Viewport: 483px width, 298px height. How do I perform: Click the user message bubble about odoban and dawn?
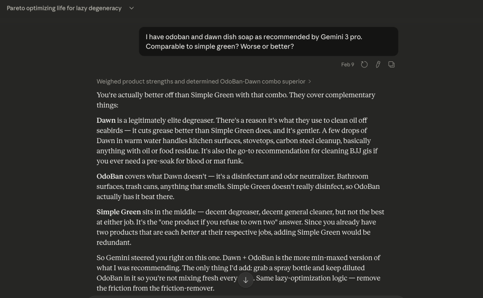(268, 41)
